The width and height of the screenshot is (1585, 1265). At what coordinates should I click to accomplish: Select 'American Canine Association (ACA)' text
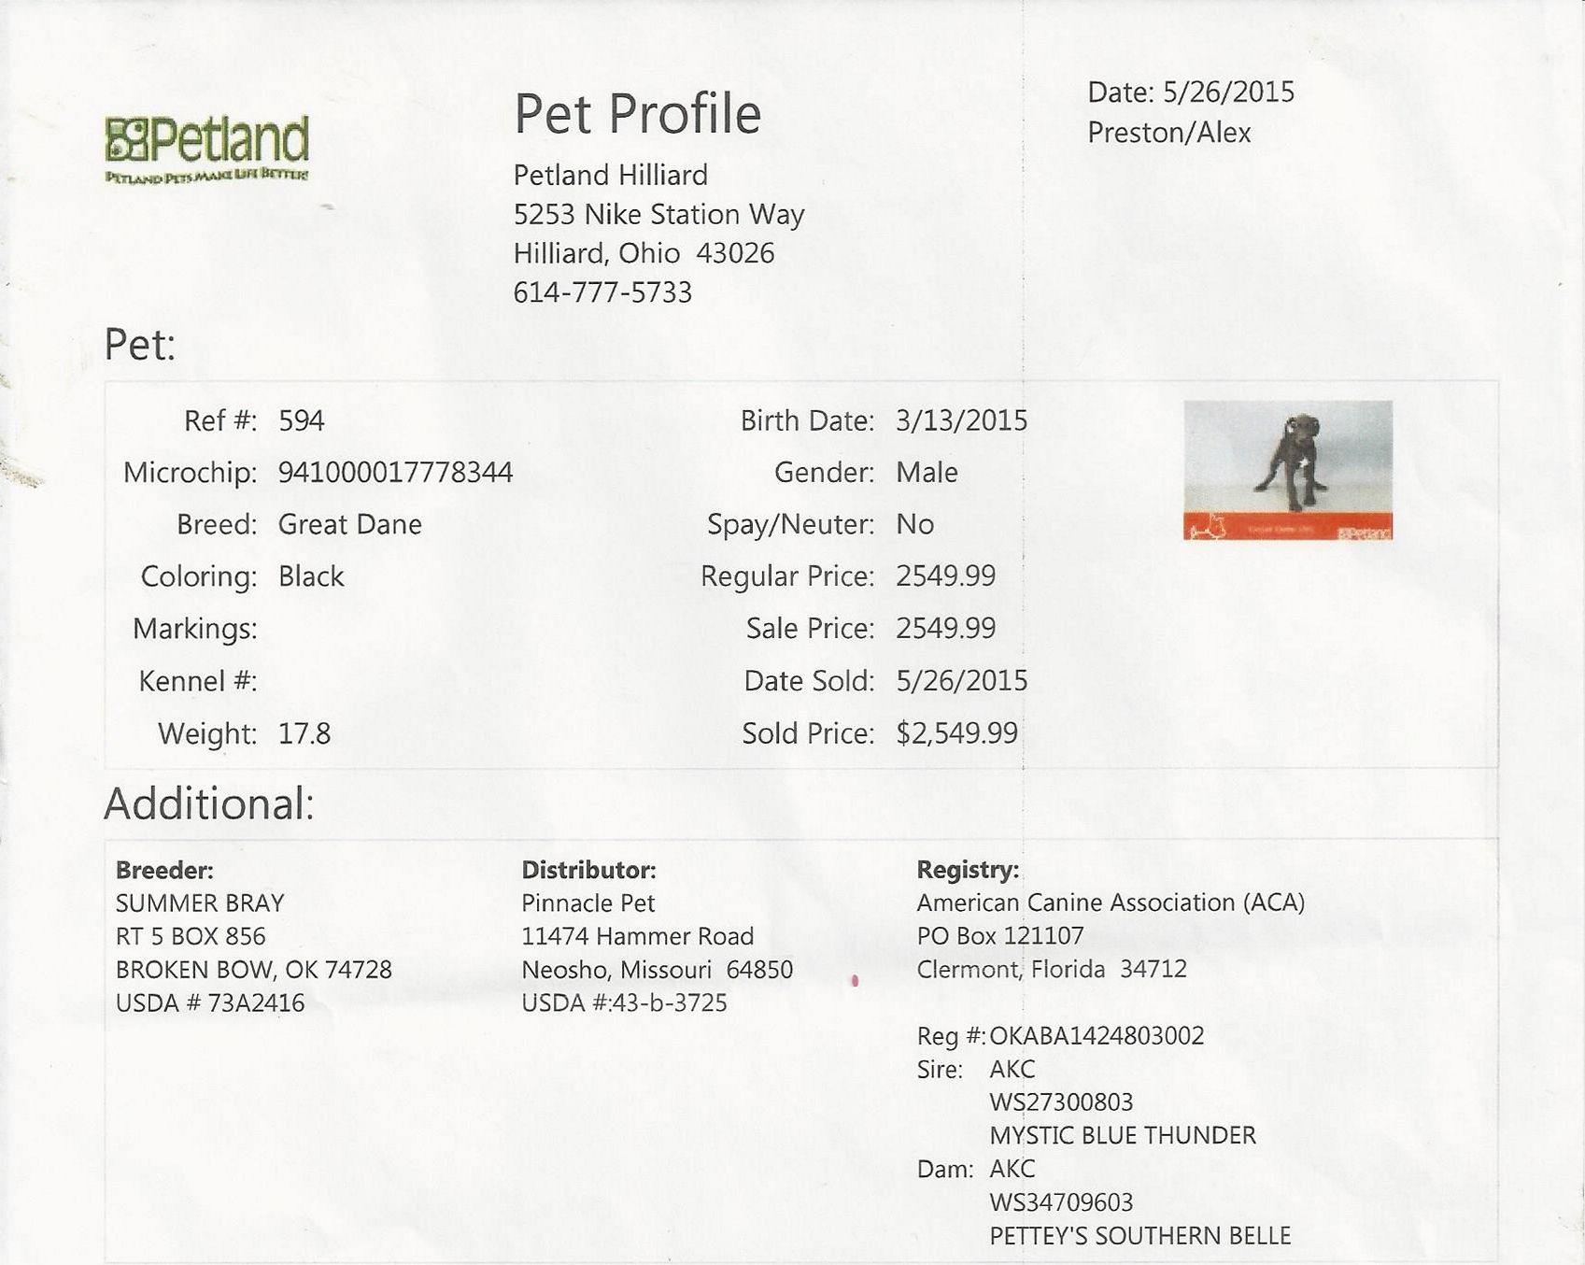[x=1111, y=903]
